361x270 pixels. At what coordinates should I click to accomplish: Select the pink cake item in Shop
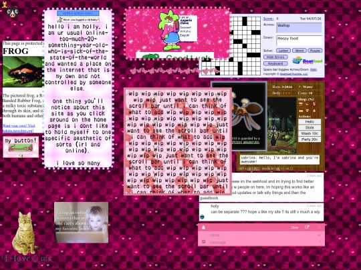coord(314,111)
